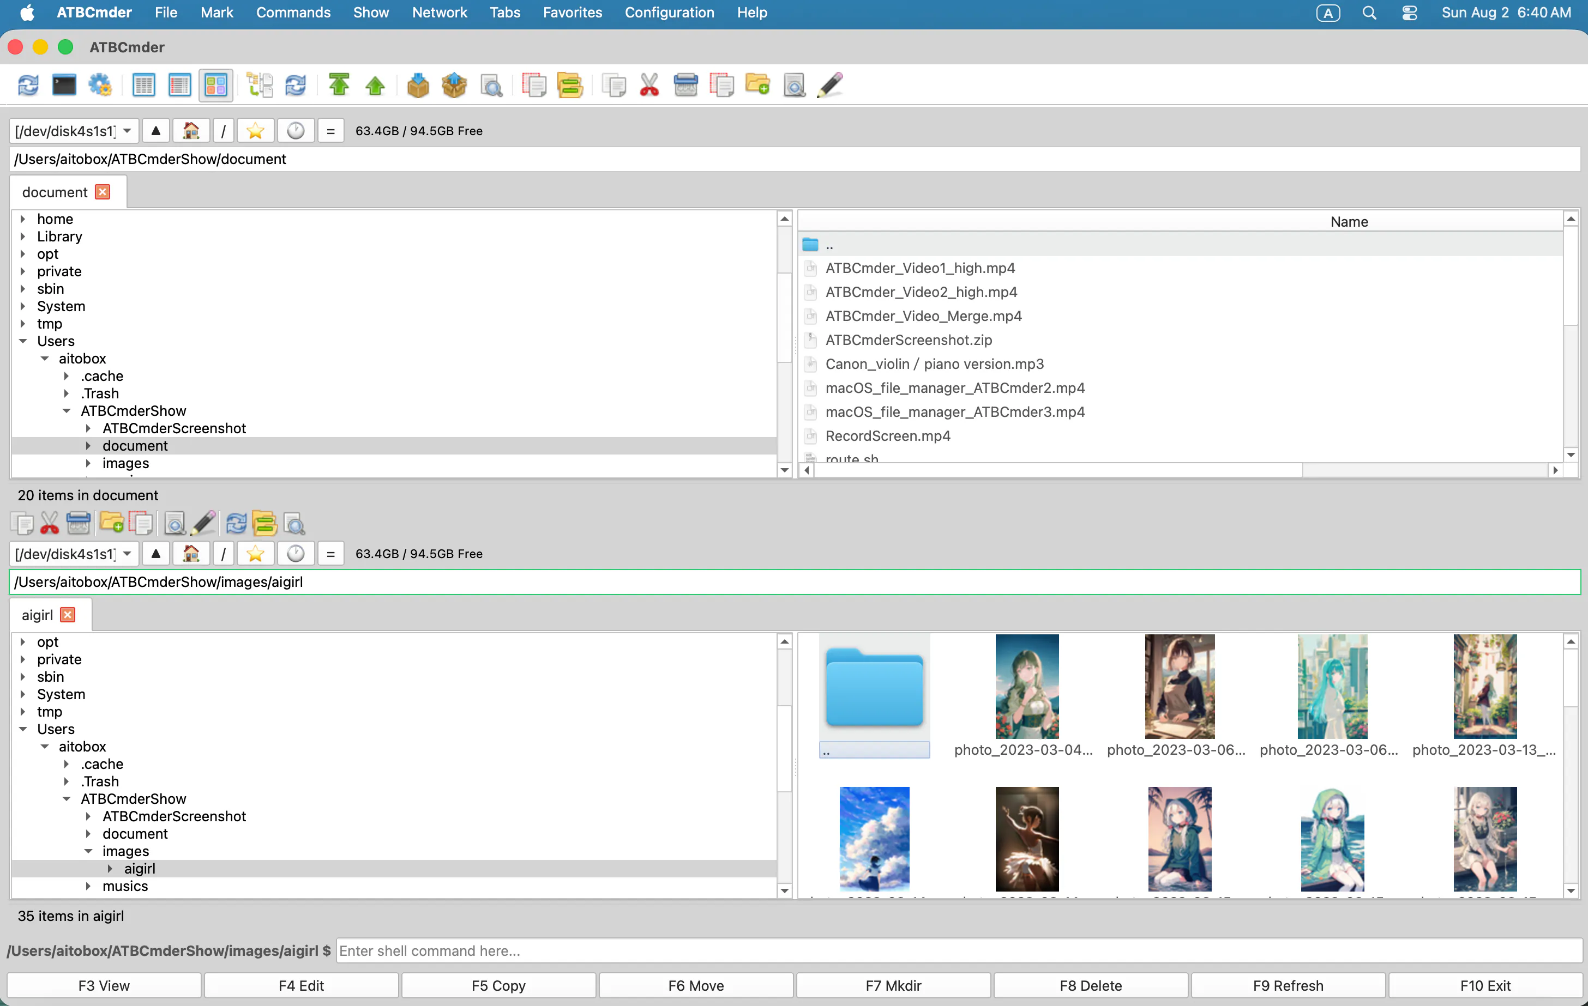This screenshot has width=1588, height=1006.
Task: Click the Name column header
Action: coord(1349,221)
